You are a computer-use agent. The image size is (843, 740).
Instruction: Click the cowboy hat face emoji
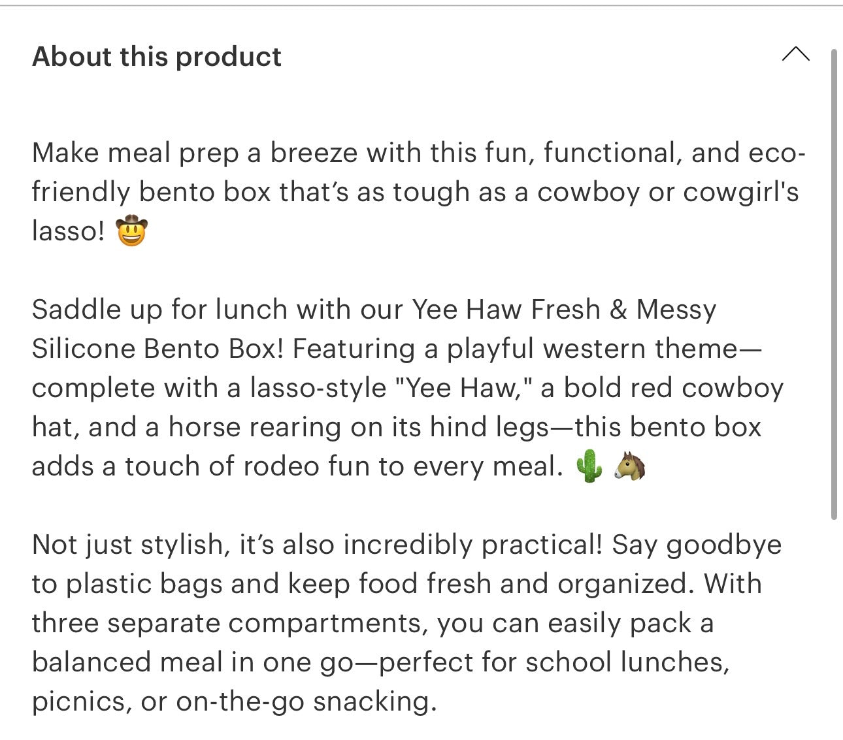pyautogui.click(x=132, y=231)
